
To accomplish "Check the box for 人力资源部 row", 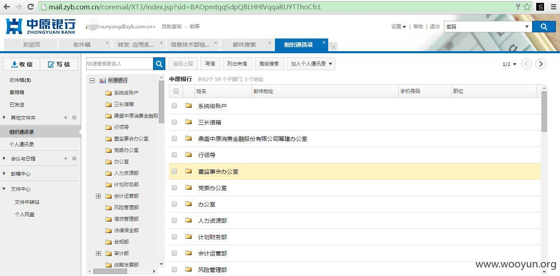I will [174, 220].
